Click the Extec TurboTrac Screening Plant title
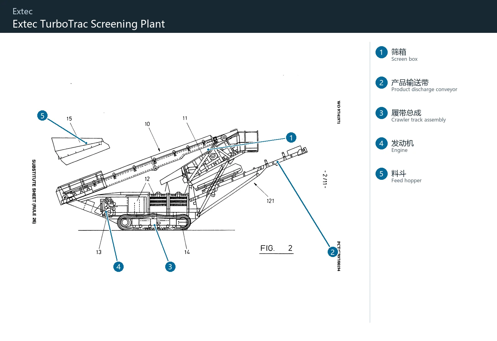The height and width of the screenshot is (341, 497). point(89,24)
